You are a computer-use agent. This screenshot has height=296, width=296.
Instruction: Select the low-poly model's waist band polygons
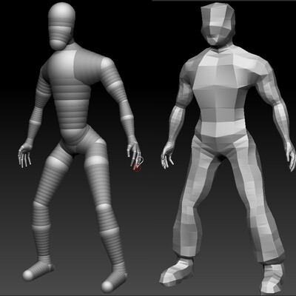[x=222, y=128]
